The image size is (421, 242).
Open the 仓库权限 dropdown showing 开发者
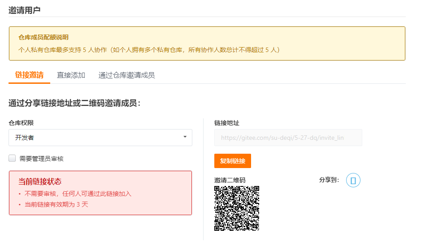pos(100,138)
